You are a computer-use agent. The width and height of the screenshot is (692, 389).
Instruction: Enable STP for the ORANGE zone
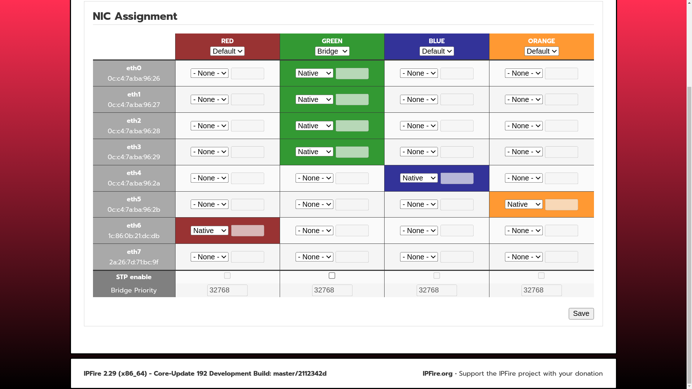541,276
